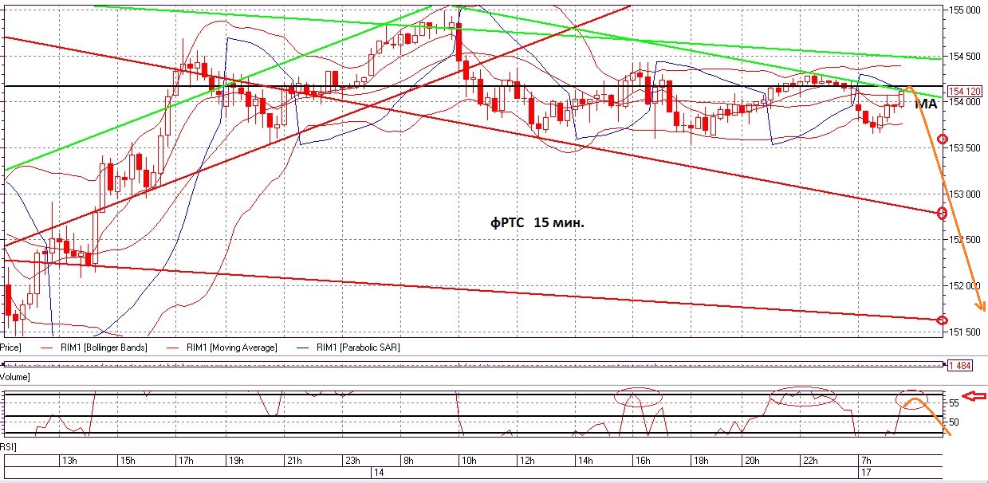Click the 13h time axis label
The width and height of the screenshot is (988, 483).
(69, 461)
